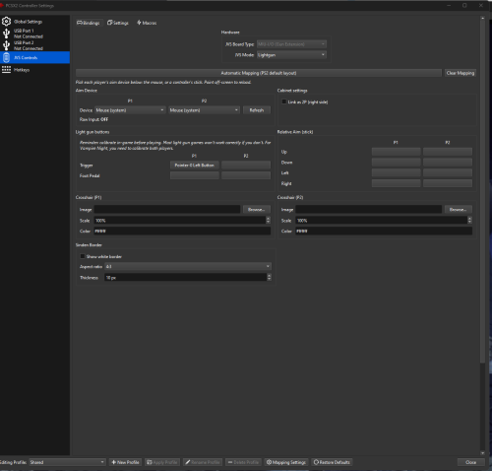Click Crosshair (P1) Scale field
492x471 pixels.
pos(180,221)
